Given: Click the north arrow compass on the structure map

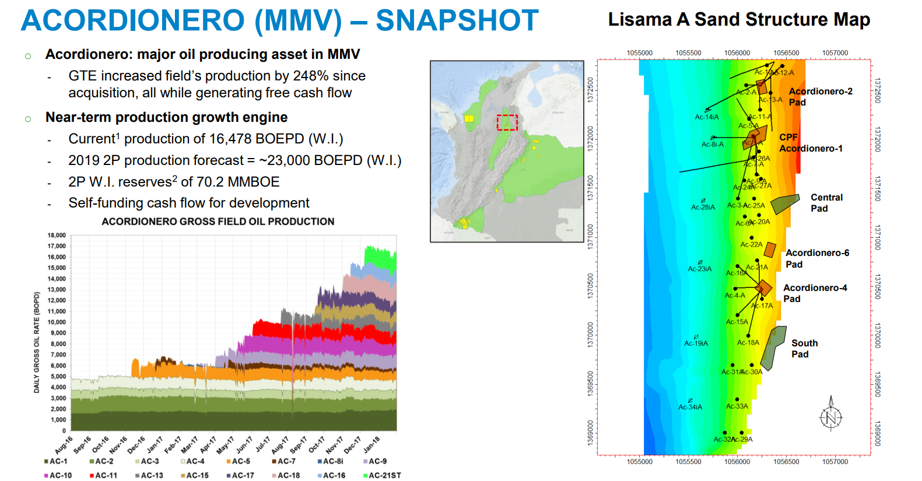Looking at the screenshot, I should (x=831, y=414).
